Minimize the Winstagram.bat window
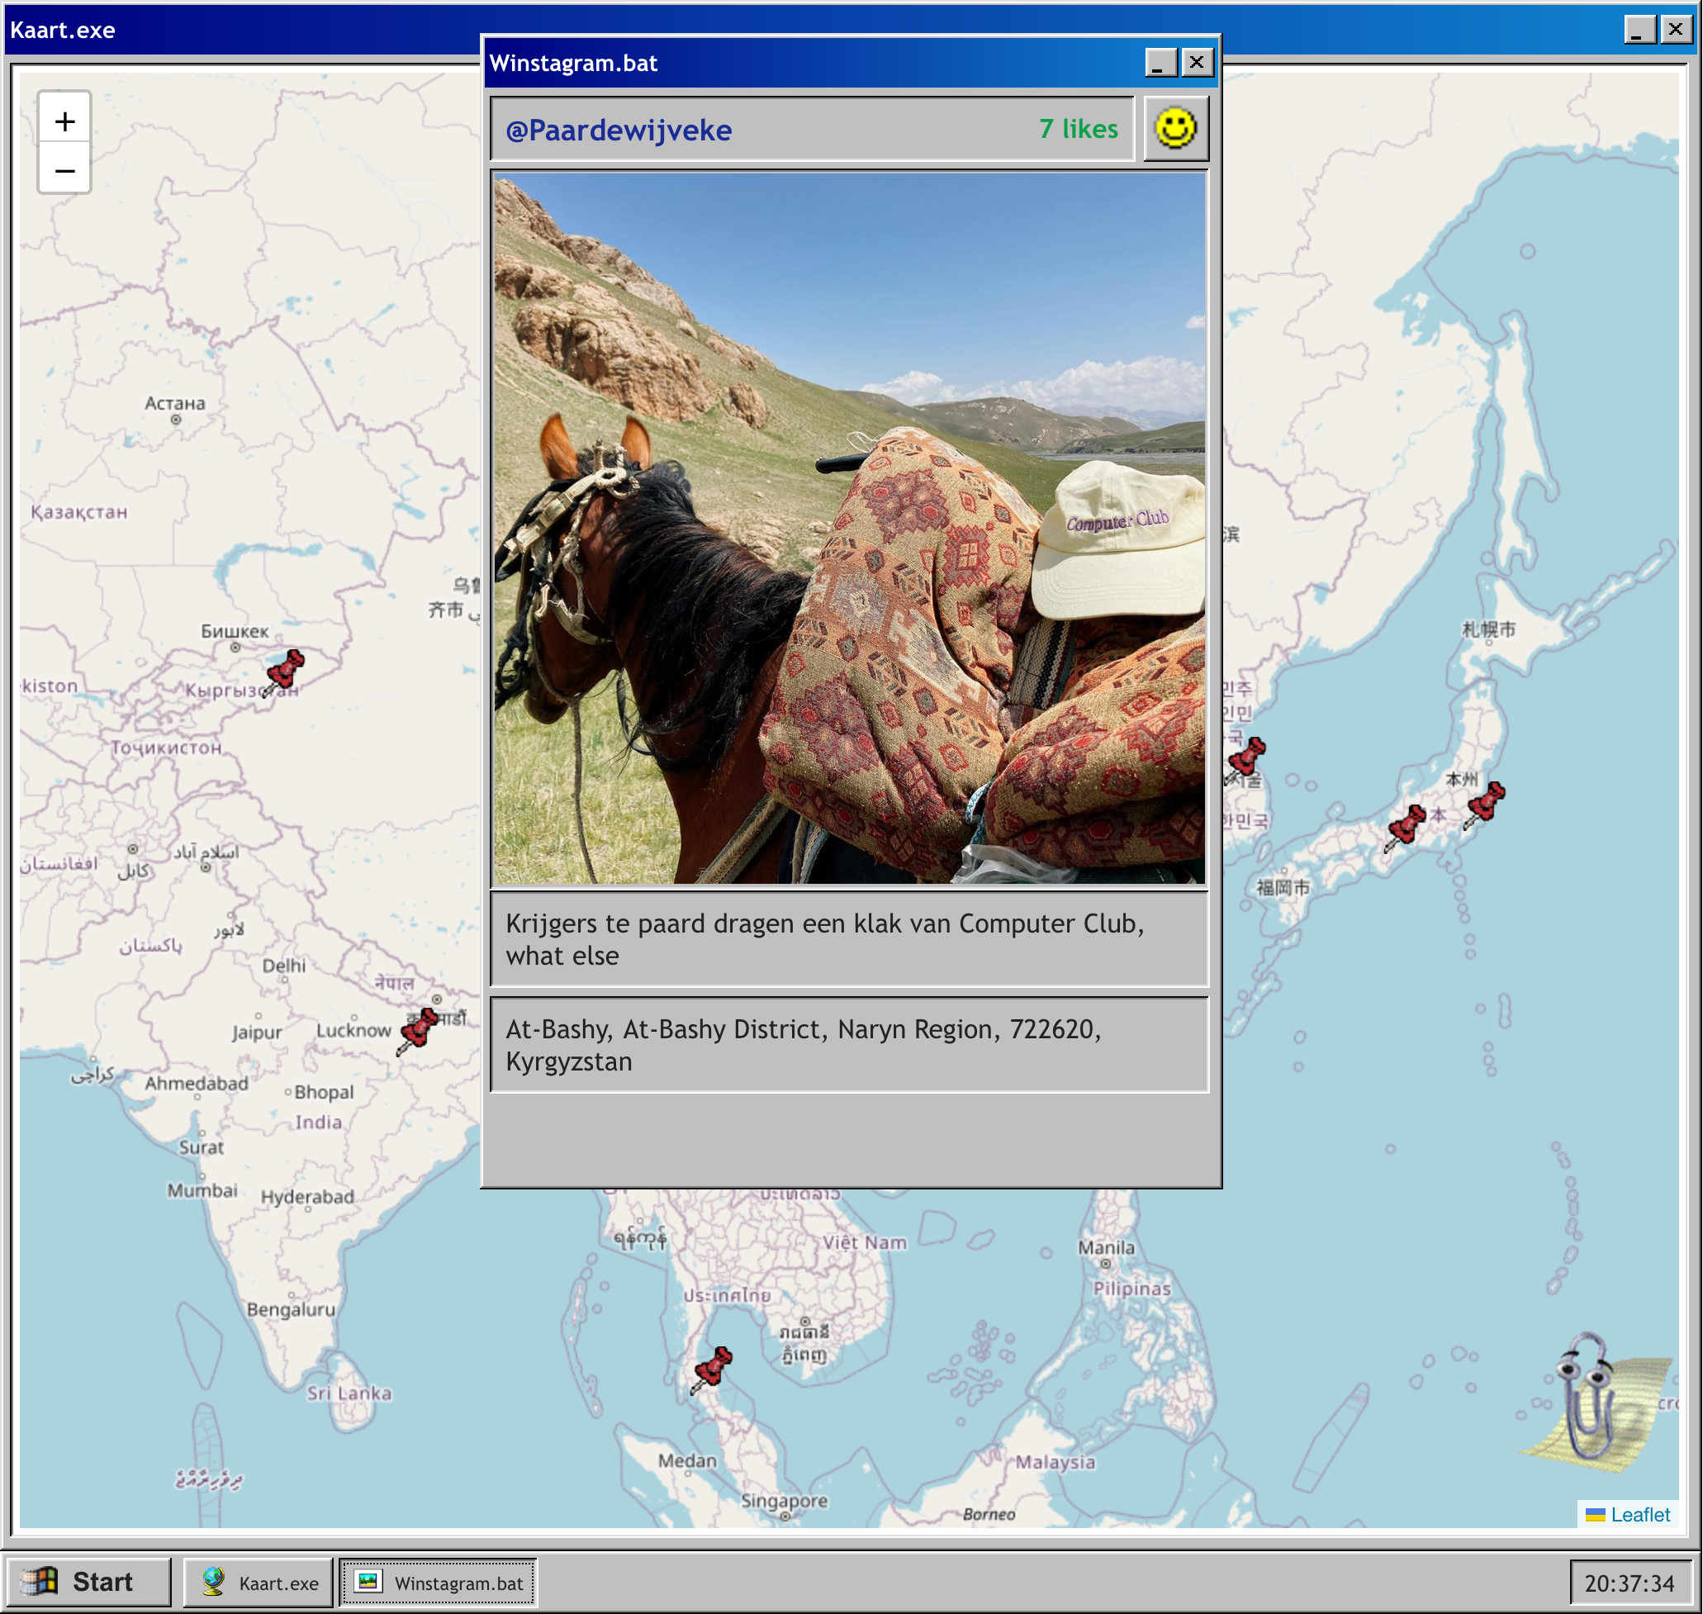Viewport: 1703px width, 1614px height. coord(1160,63)
